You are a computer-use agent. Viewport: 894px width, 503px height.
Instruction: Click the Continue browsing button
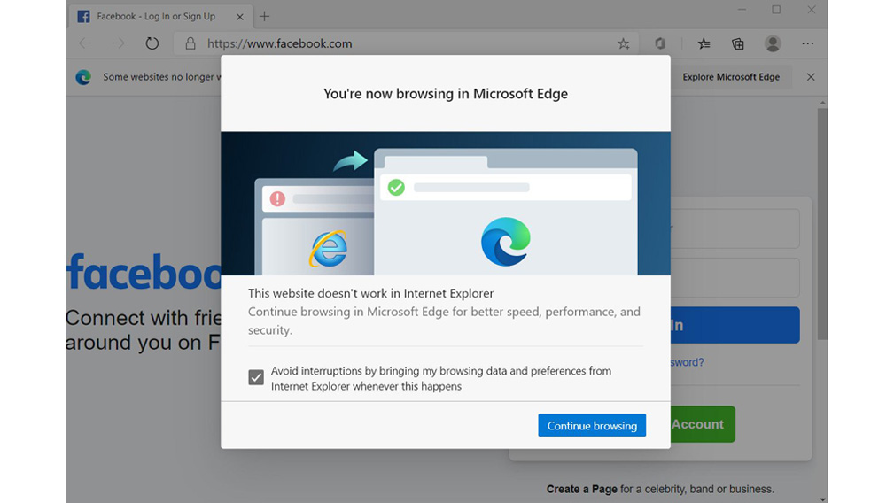click(x=592, y=426)
